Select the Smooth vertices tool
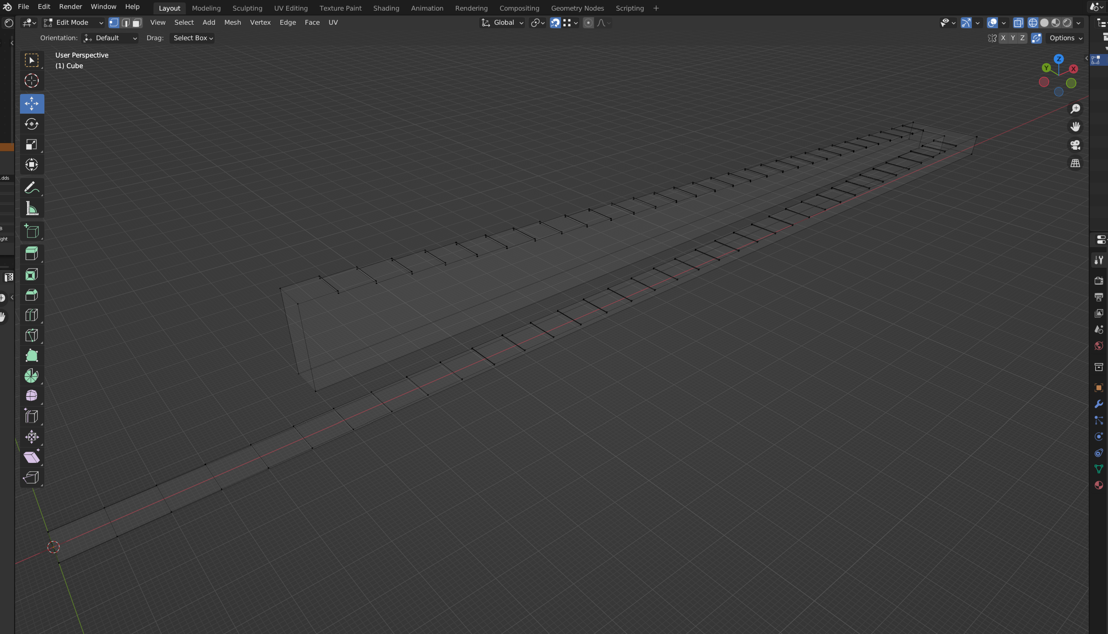 point(31,396)
